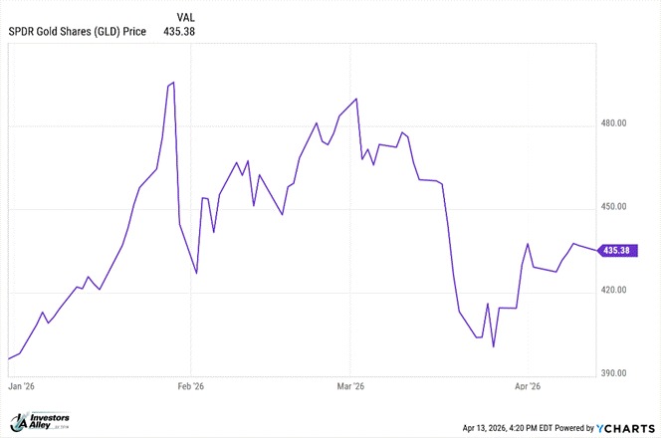Click the Mar '26 axis label
The height and width of the screenshot is (438, 661).
(x=351, y=385)
